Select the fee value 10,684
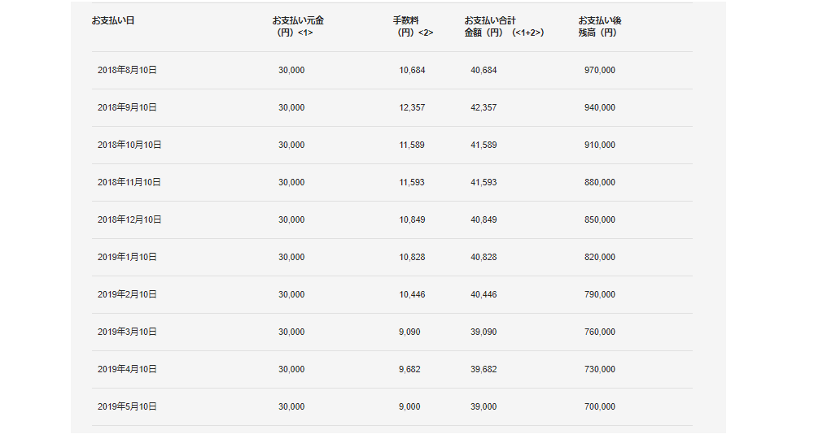814x443 pixels. [412, 71]
